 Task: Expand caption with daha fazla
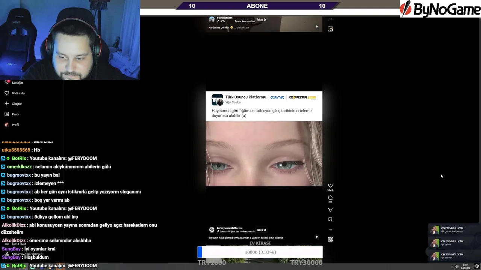(243, 27)
